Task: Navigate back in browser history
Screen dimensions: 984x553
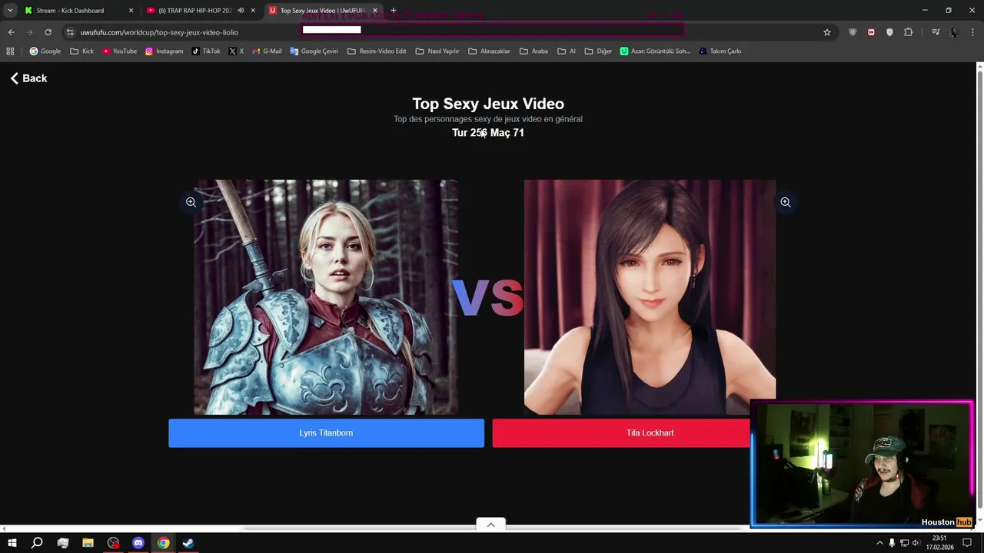Action: (x=11, y=32)
